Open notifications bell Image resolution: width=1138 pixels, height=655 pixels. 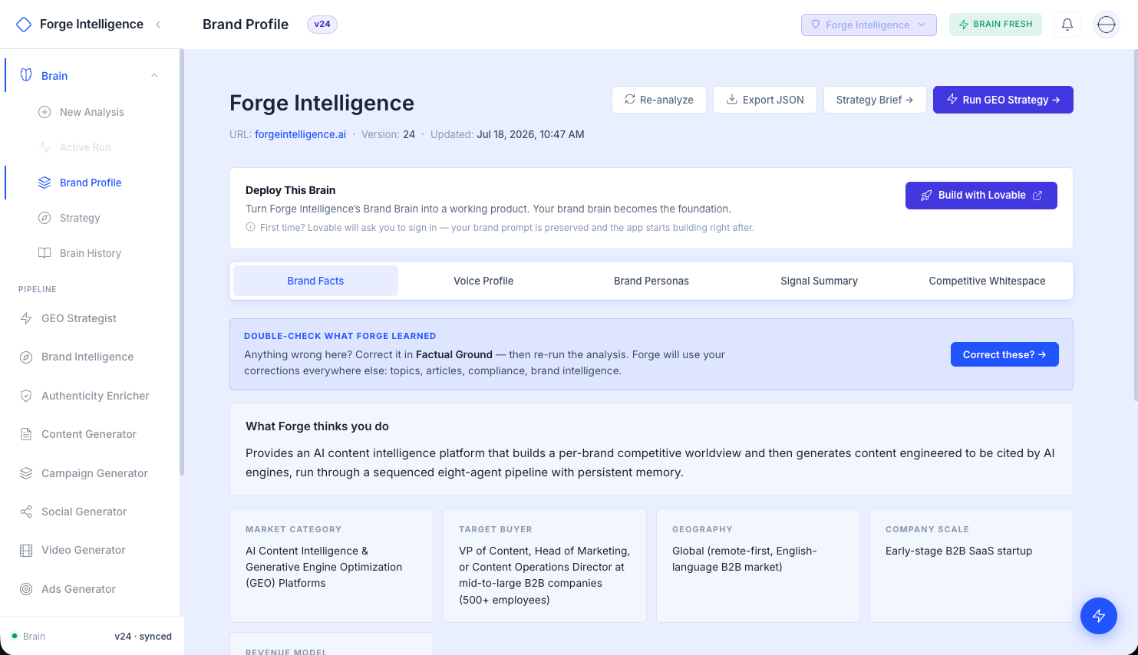point(1067,25)
